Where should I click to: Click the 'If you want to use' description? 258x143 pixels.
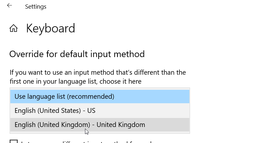[x=98, y=72]
